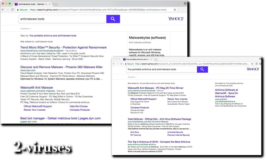The width and height of the screenshot is (267, 160).
Task: Click the purple magnifier search button for antimalware tools
Action: pos(113,19)
